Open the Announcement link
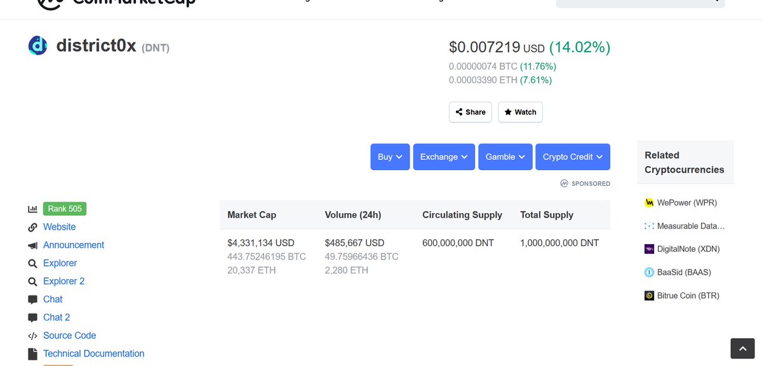The height and width of the screenshot is (366, 762). point(74,245)
